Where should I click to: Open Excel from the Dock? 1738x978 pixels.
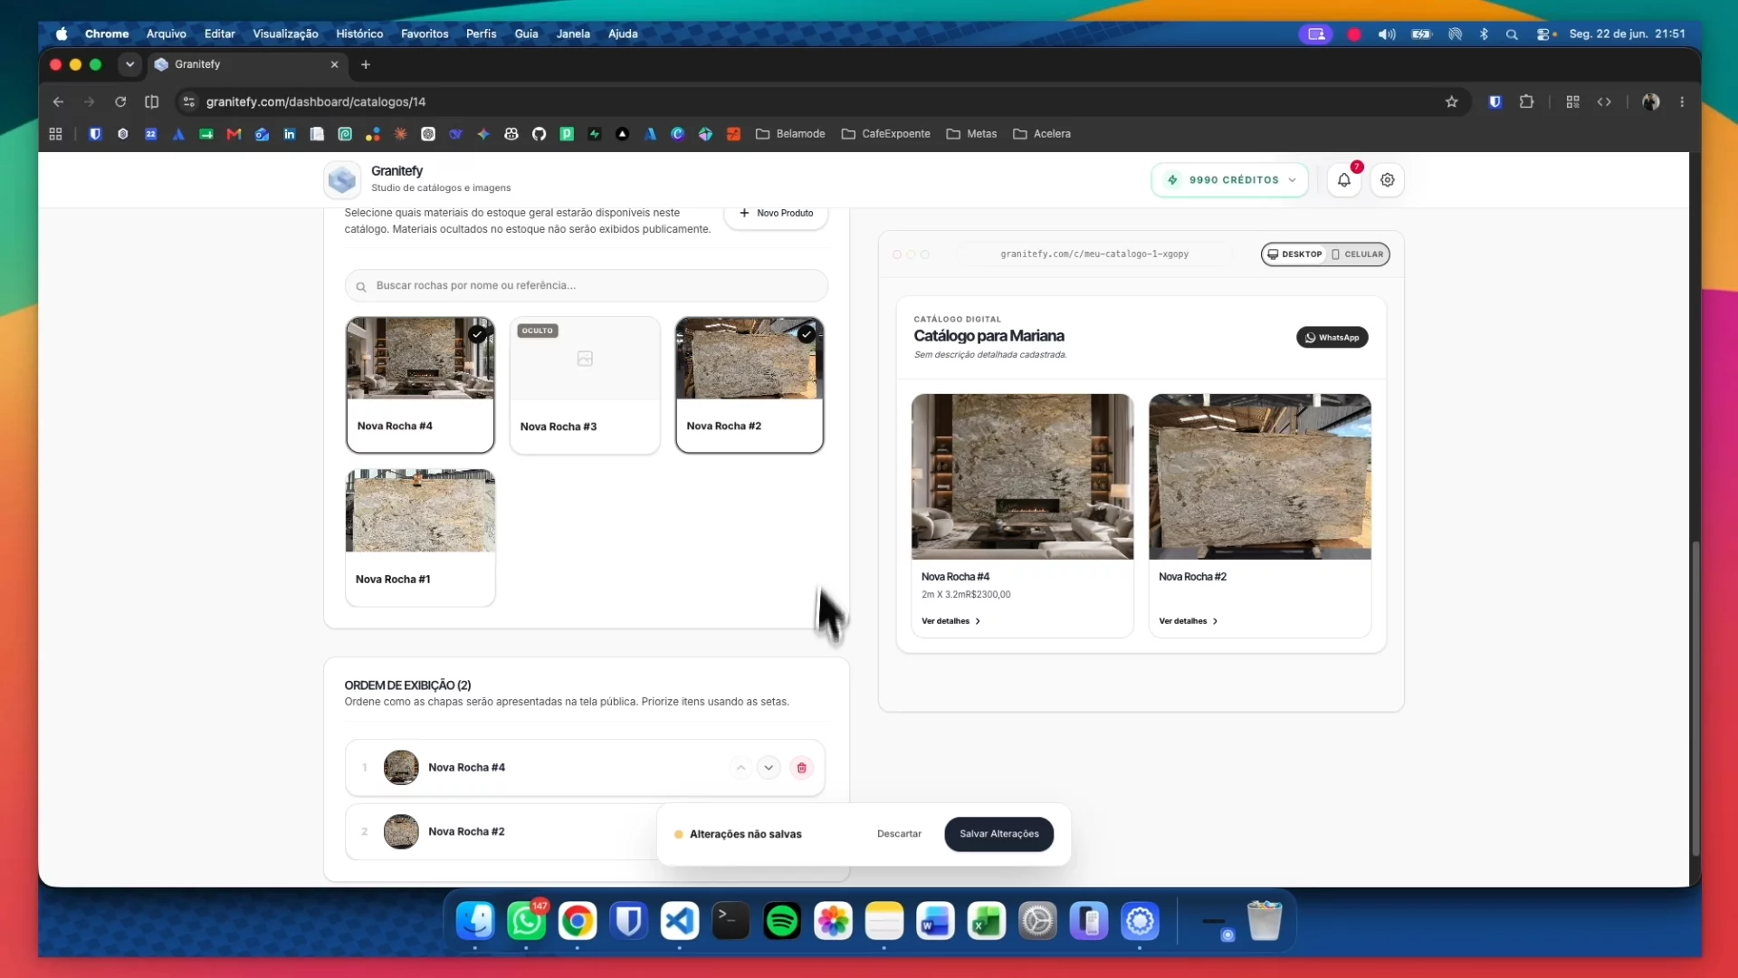(x=987, y=922)
